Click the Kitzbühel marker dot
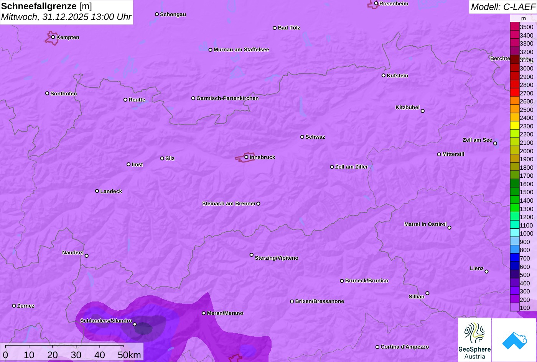This screenshot has width=537, height=362. [x=422, y=111]
